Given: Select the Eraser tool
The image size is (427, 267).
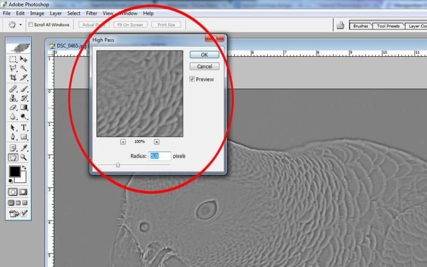Looking at the screenshot, I should (x=13, y=108).
